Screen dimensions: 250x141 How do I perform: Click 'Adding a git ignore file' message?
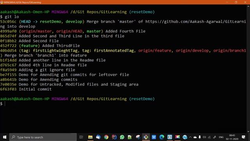point(47,70)
